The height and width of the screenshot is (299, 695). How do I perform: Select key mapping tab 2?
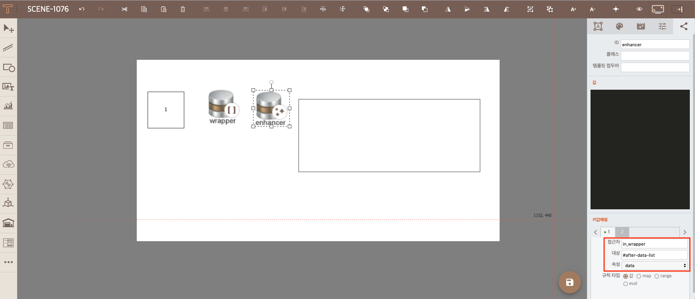click(622, 232)
